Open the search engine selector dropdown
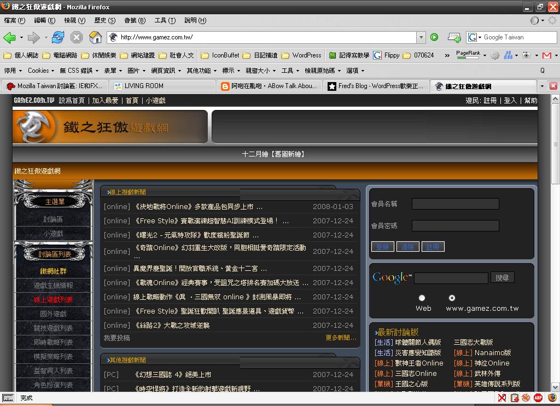560x406 pixels. tap(474, 37)
